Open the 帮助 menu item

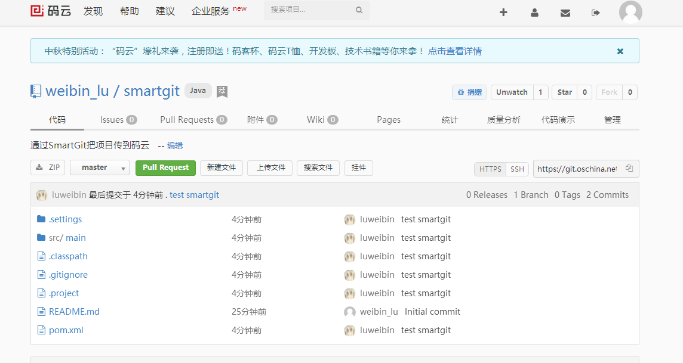click(x=130, y=11)
